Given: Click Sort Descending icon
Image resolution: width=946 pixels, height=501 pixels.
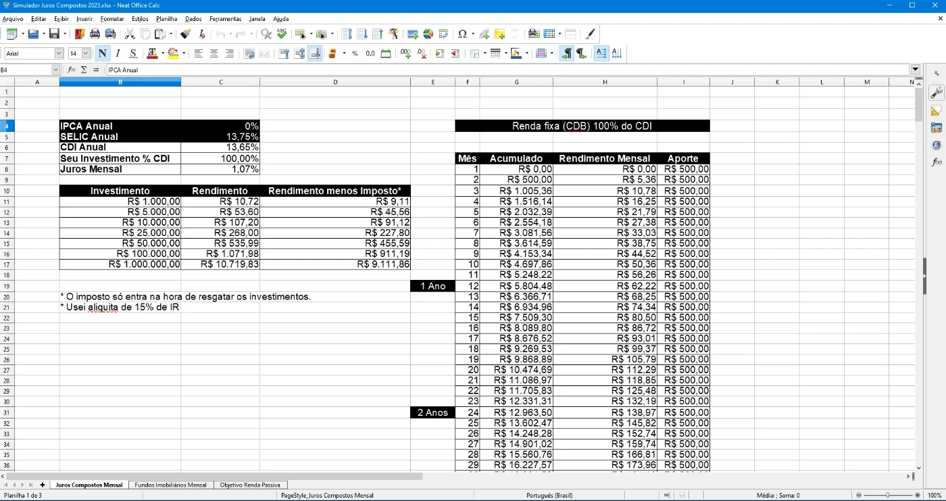Looking at the screenshot, I should click(x=378, y=34).
